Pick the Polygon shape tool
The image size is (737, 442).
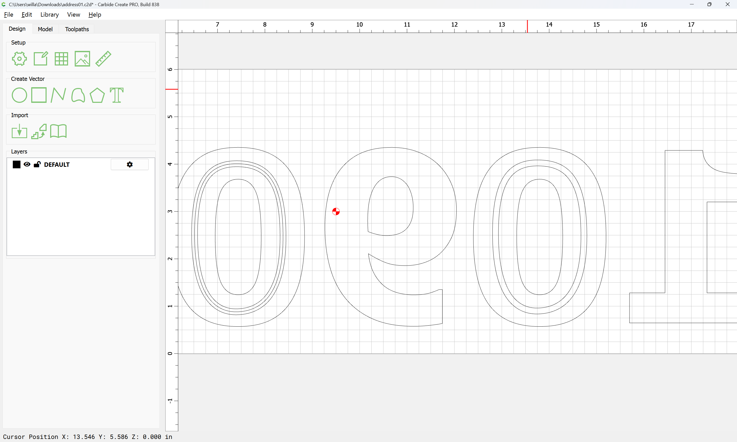[x=97, y=95]
